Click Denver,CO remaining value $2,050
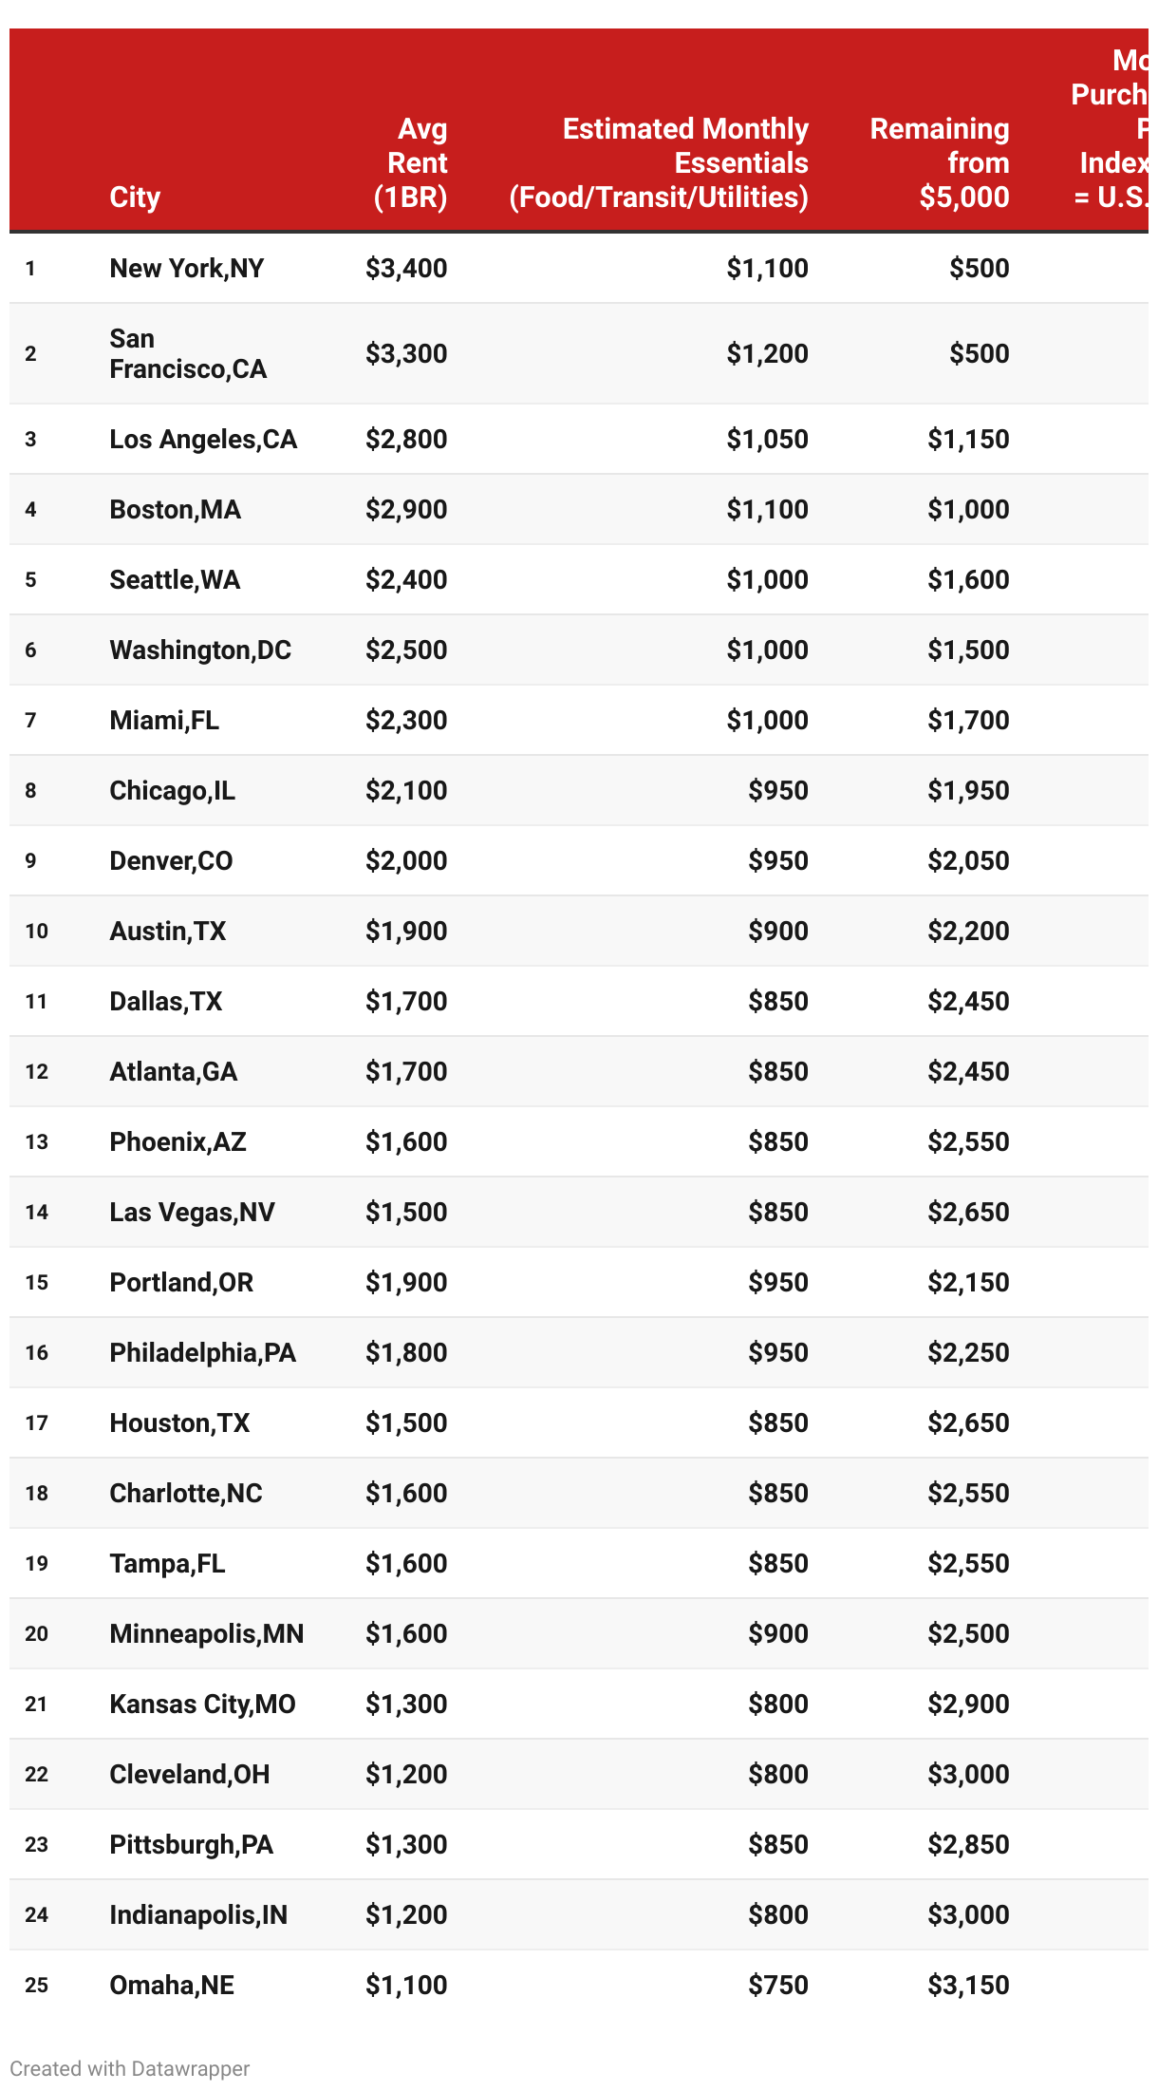 click(968, 860)
